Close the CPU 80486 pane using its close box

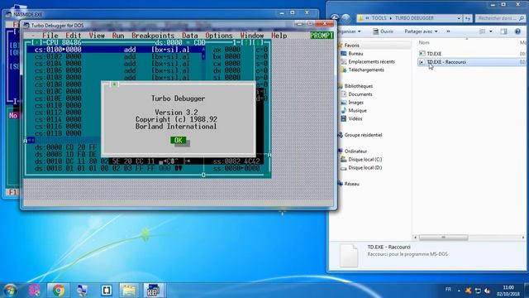coord(36,42)
